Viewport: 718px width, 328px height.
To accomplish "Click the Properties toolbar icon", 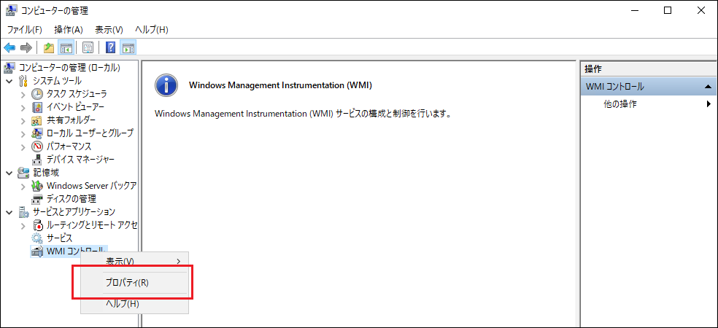I will (88, 48).
